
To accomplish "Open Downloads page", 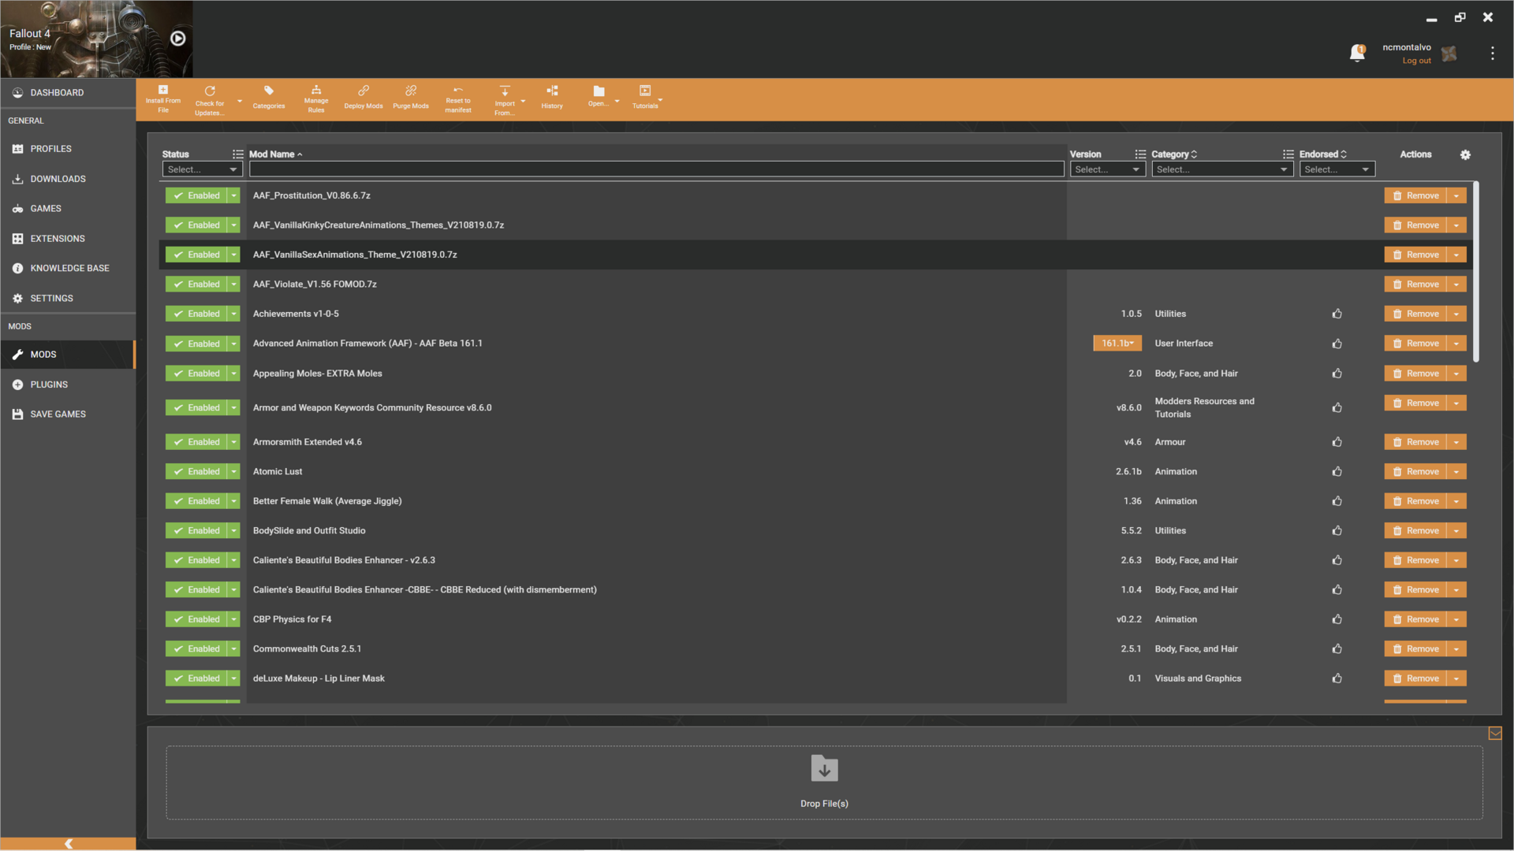I will tap(68, 179).
